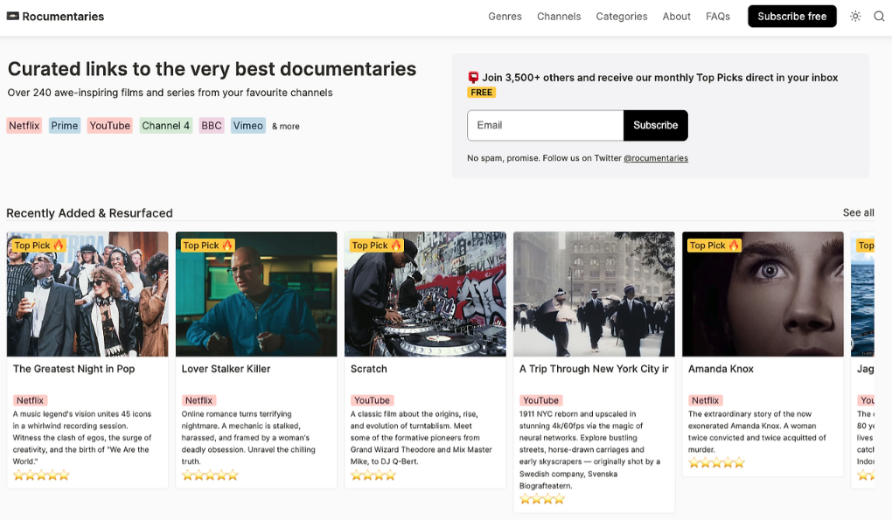Click star rating under Scratch
The height and width of the screenshot is (520, 892).
click(373, 475)
